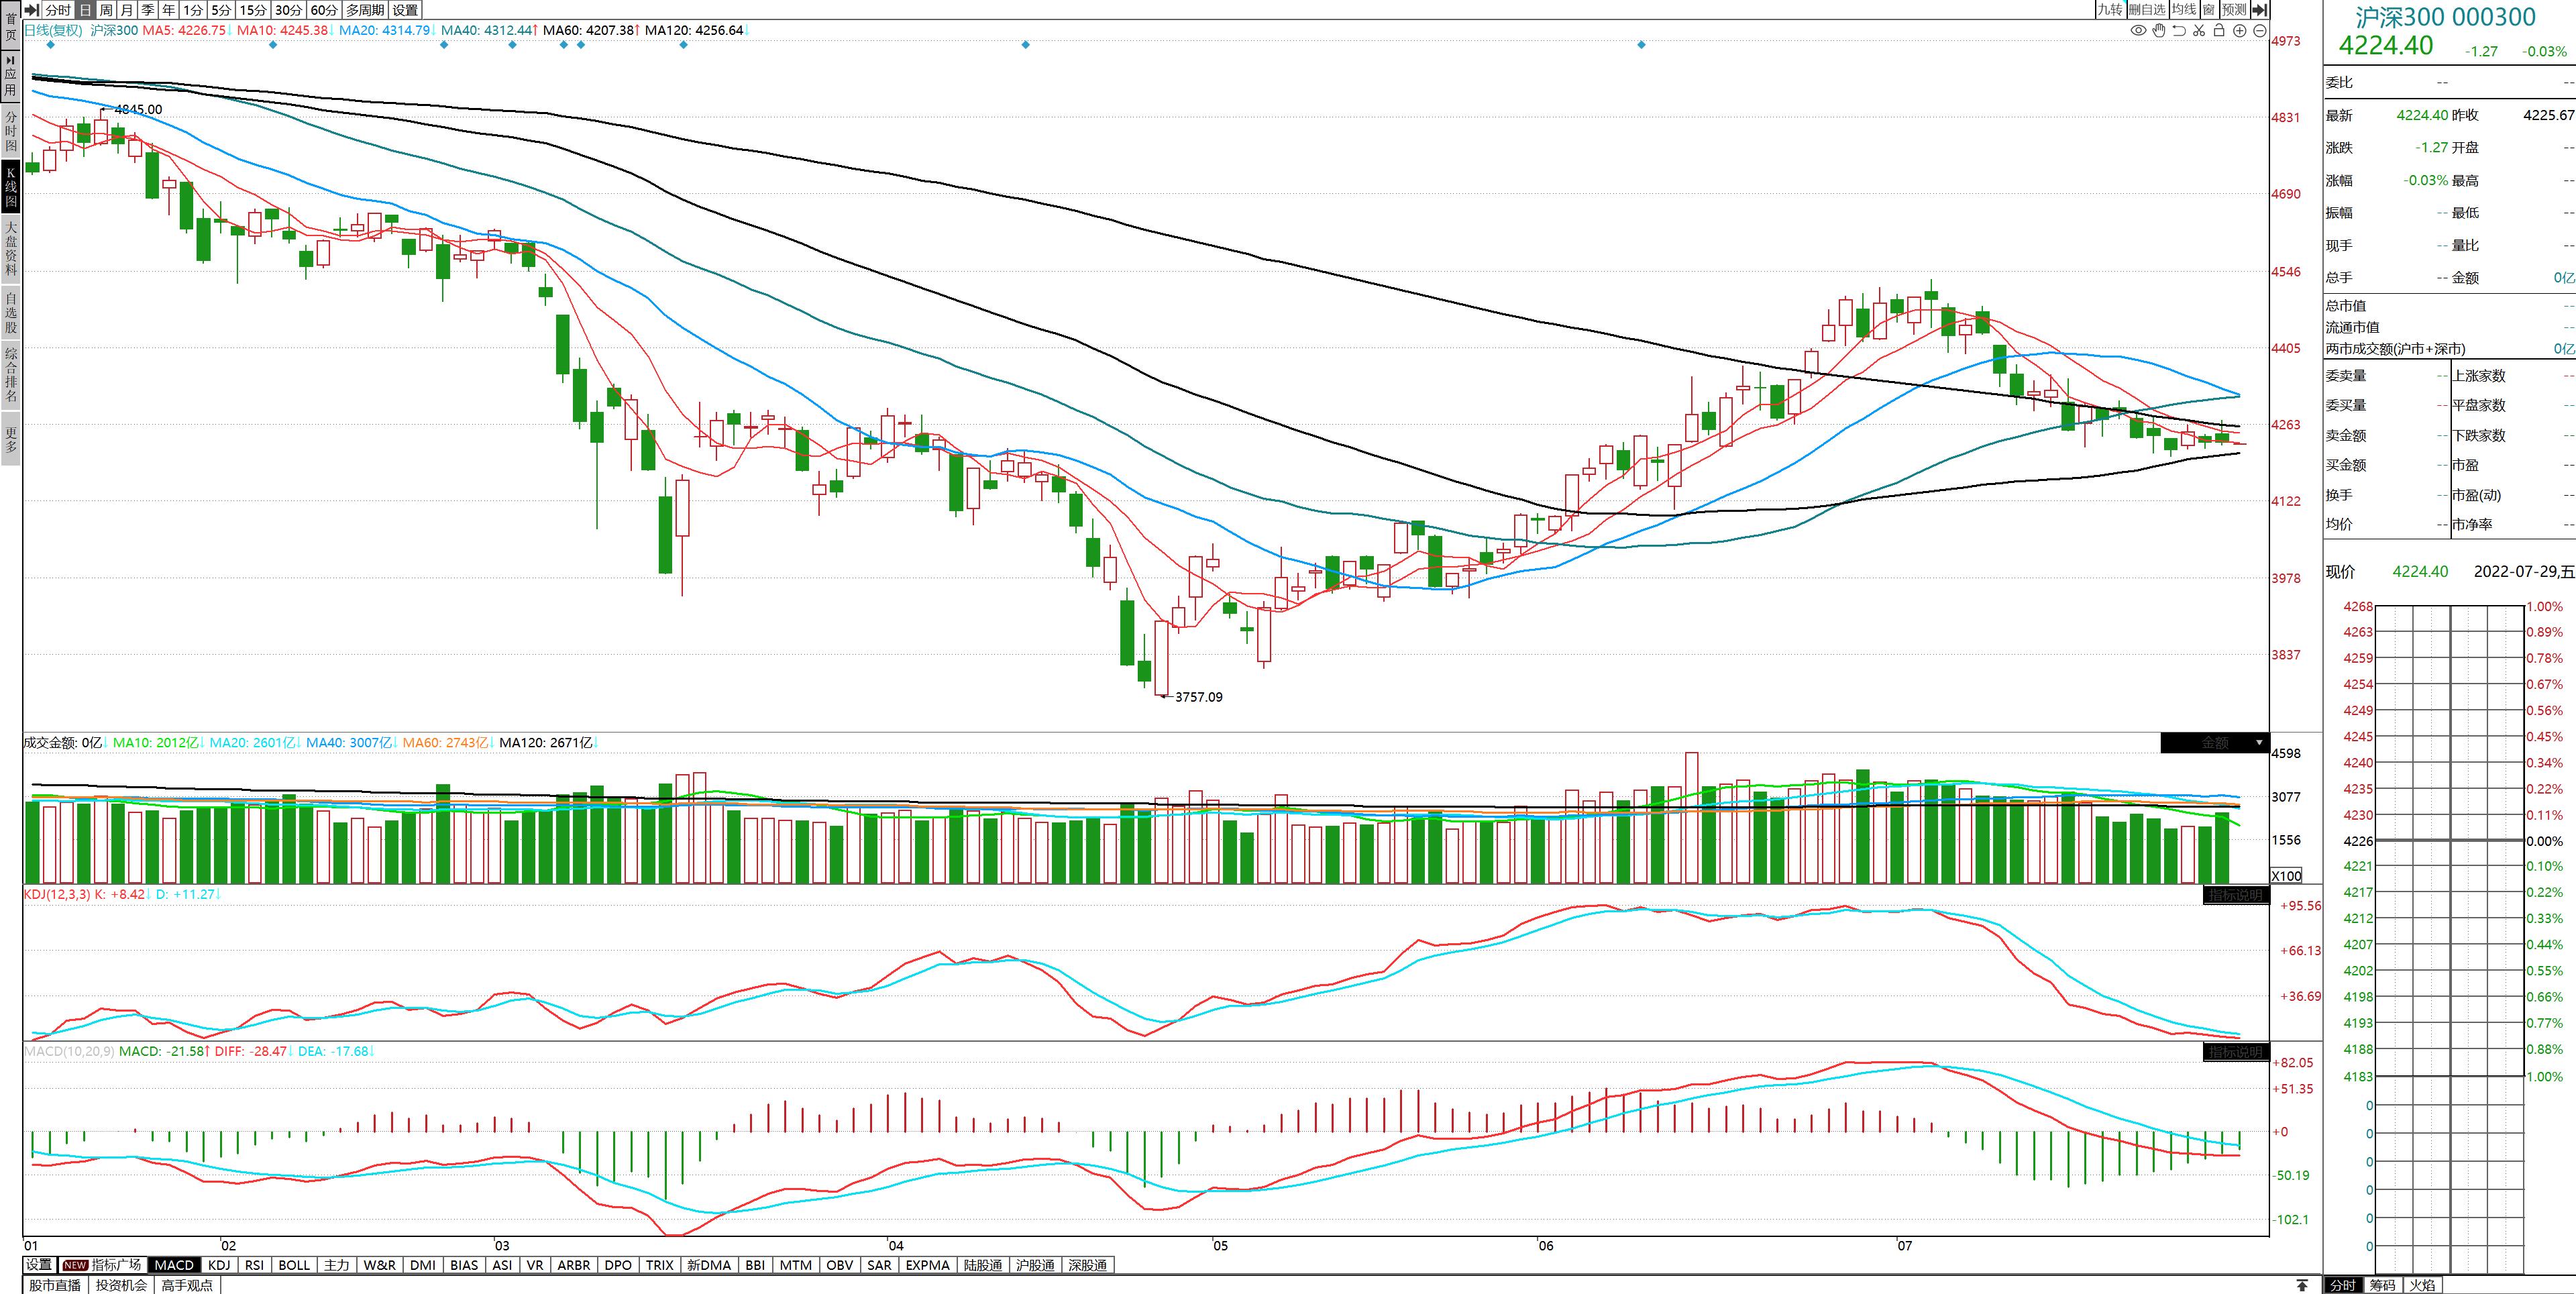2576x1294 pixels.
Task: Open 指标说明 on the KDJ panel
Action: pos(2235,895)
